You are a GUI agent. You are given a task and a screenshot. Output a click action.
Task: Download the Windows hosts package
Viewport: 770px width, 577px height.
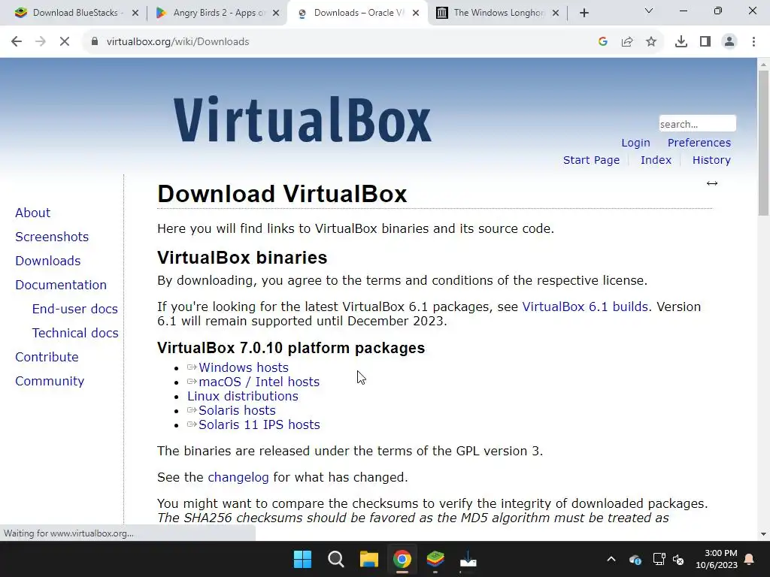tap(243, 367)
